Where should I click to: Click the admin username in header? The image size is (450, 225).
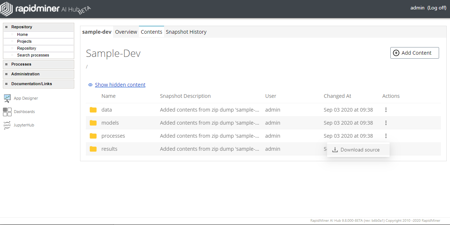coord(417,8)
